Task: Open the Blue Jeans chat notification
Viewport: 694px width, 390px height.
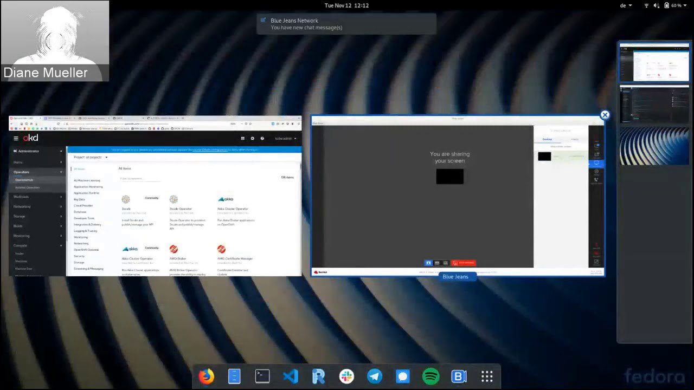Action: pos(347,24)
